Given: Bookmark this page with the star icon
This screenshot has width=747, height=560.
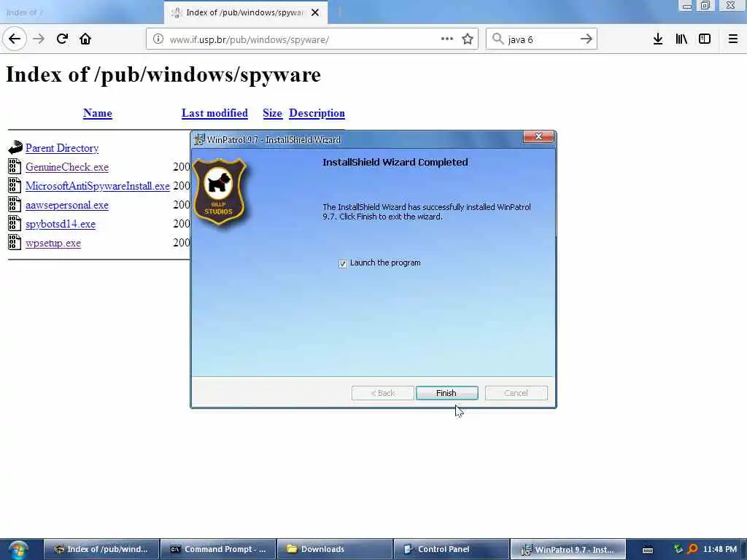Looking at the screenshot, I should (x=468, y=39).
